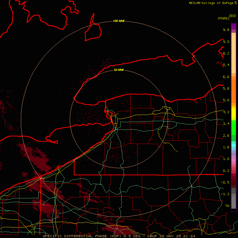Click the 6.6 color scale label
This screenshot has height=238, width=238.
(x=226, y=77)
